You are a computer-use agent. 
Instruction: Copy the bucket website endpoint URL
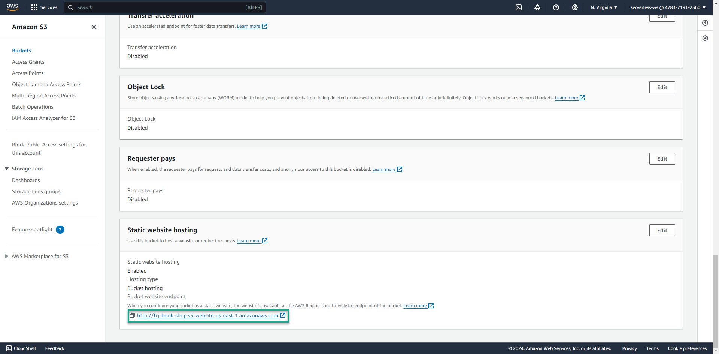pos(132,315)
